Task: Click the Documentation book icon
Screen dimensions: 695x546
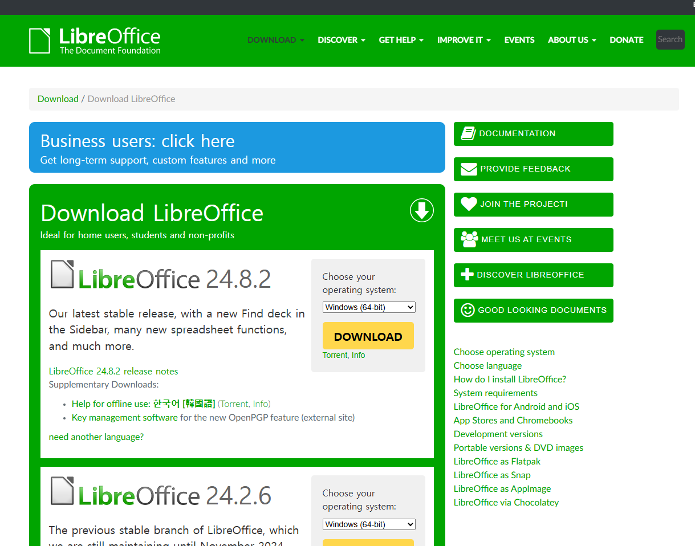Action: 468,133
